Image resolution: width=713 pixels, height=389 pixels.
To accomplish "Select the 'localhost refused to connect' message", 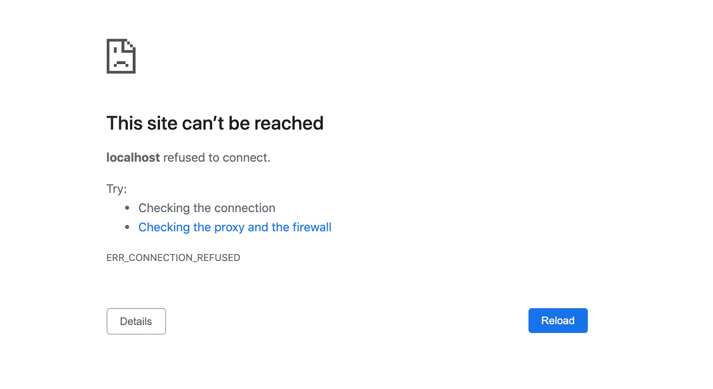I will coord(188,157).
